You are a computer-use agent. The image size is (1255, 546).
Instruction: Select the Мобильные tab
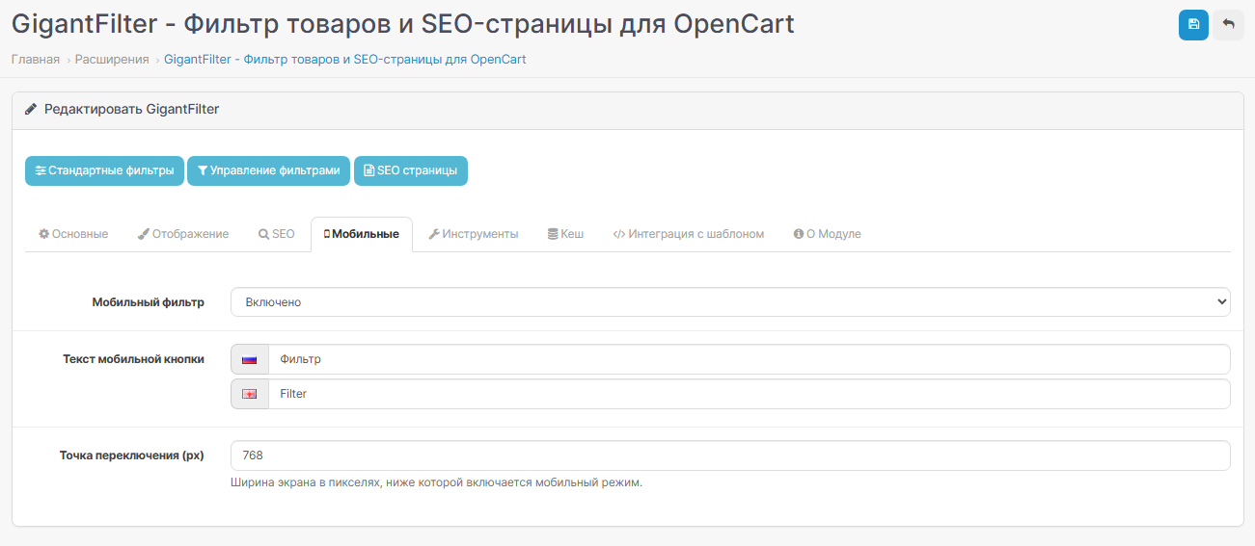click(362, 234)
